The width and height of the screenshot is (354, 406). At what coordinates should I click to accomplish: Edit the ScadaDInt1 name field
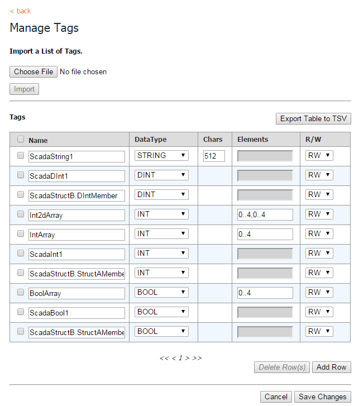(x=76, y=176)
